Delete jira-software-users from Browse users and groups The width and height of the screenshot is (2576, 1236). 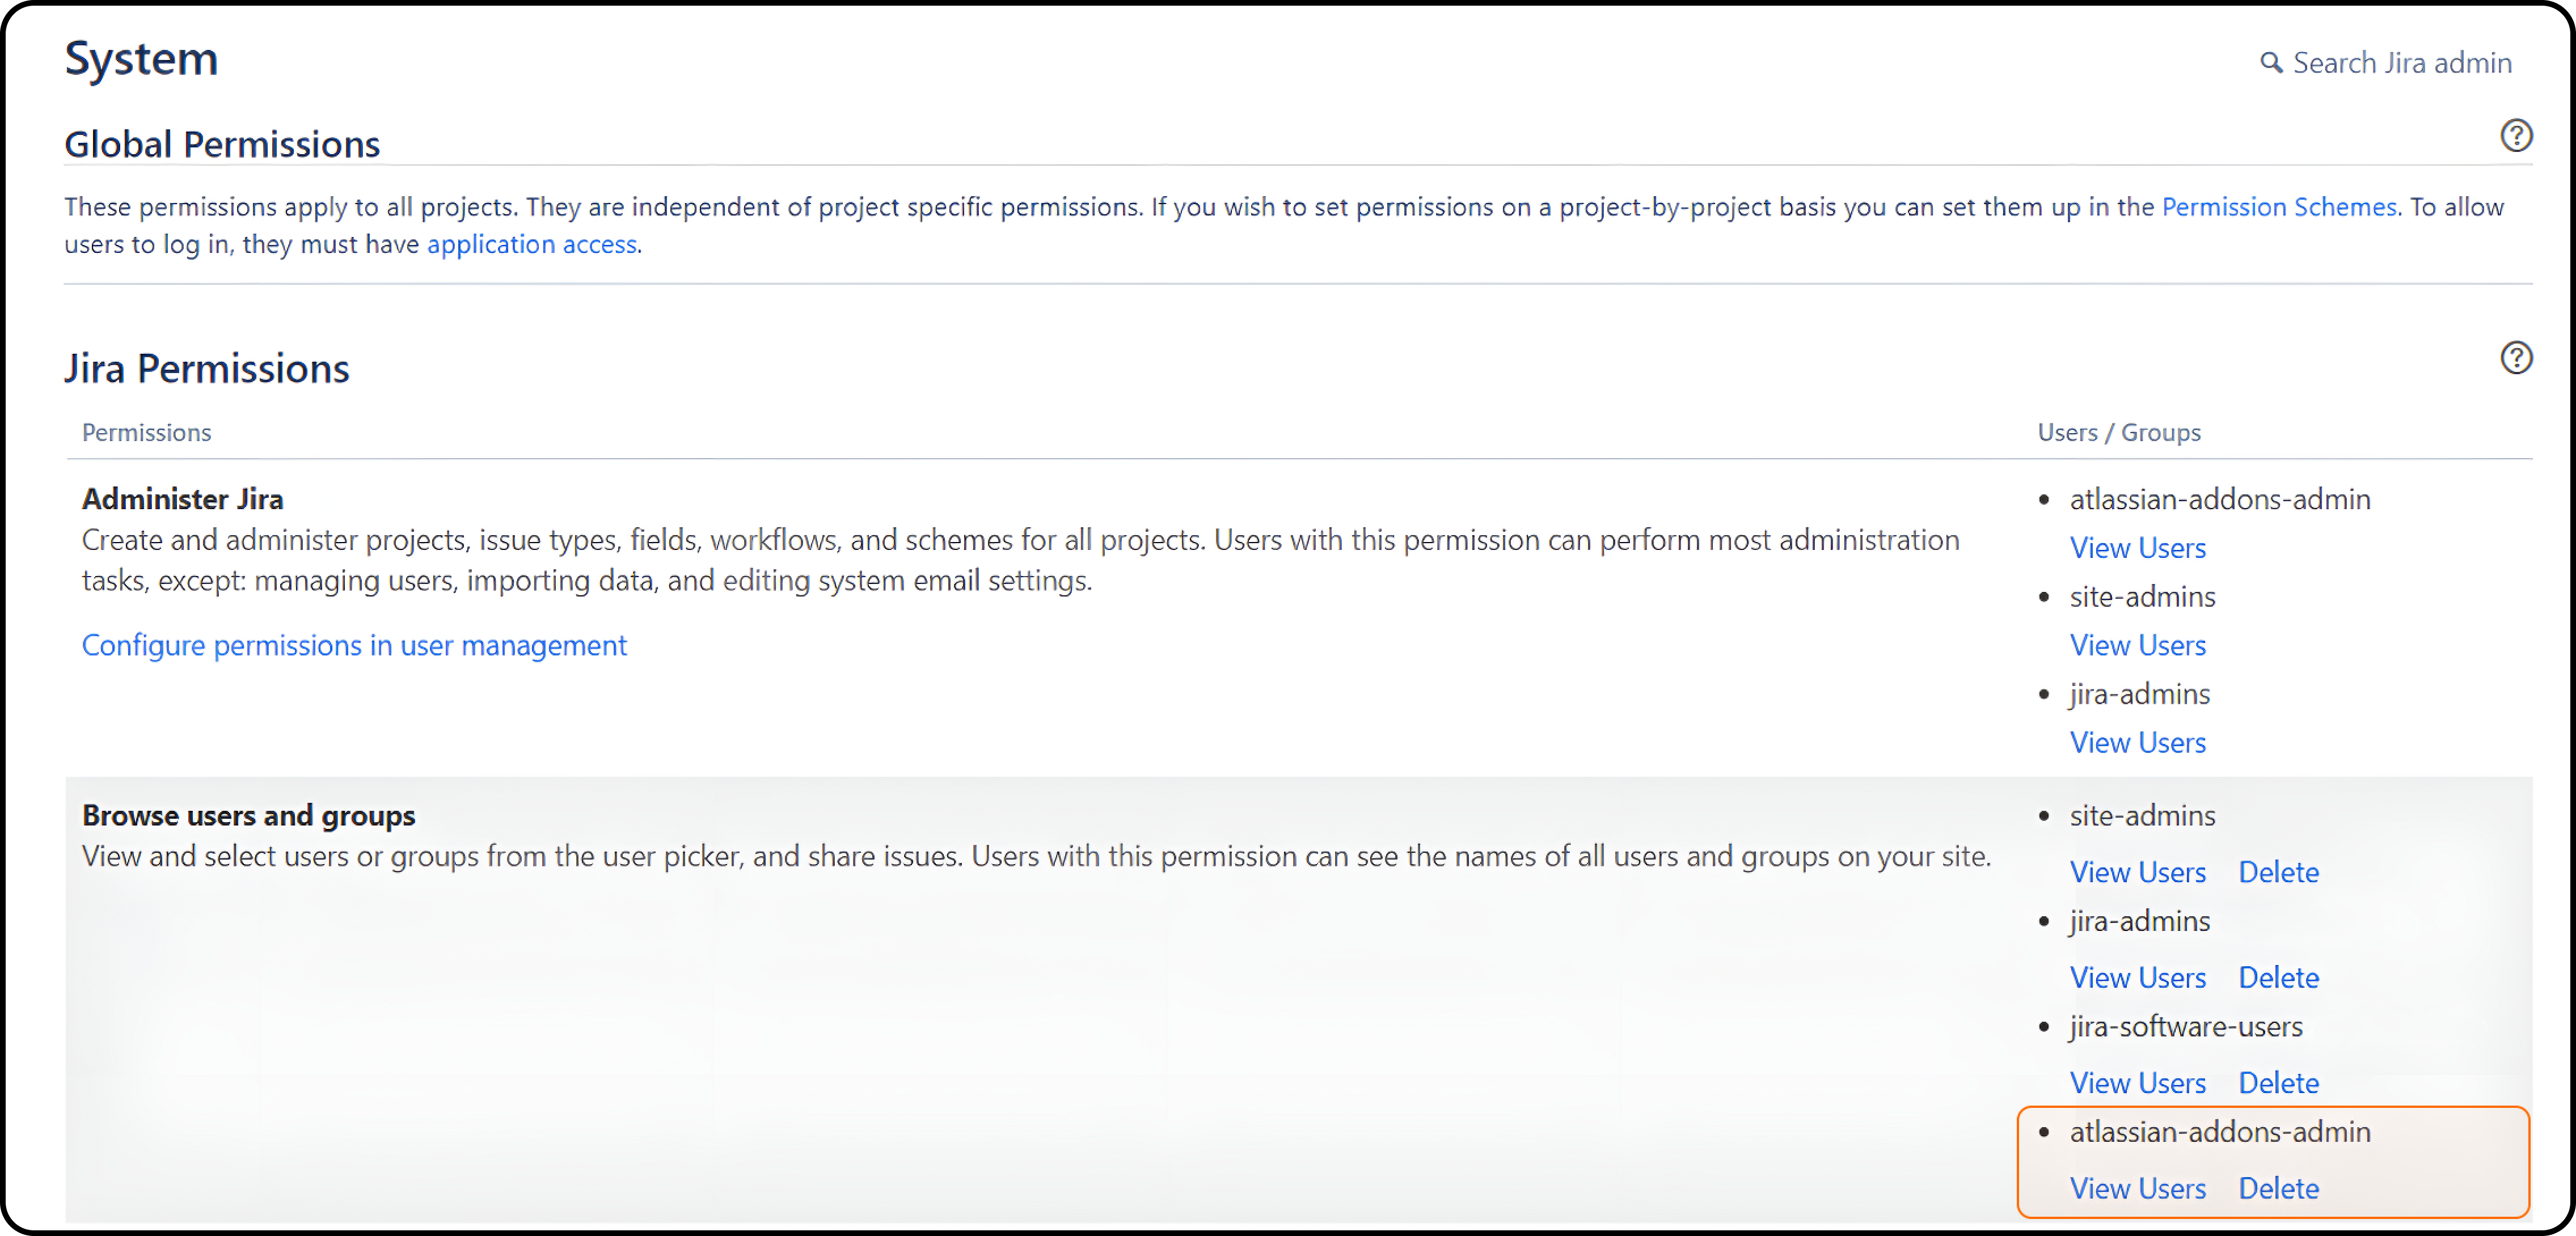(2278, 1083)
